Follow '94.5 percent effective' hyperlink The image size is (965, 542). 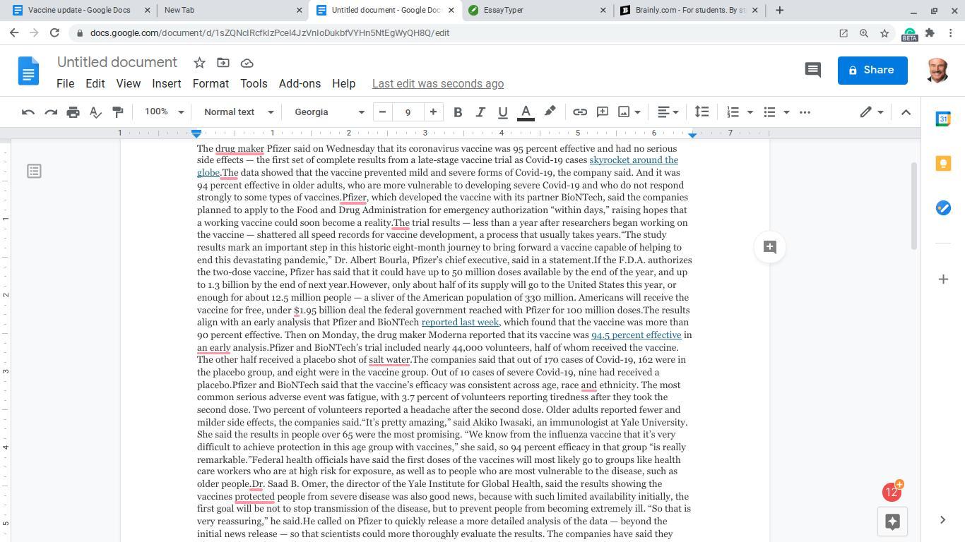(637, 335)
